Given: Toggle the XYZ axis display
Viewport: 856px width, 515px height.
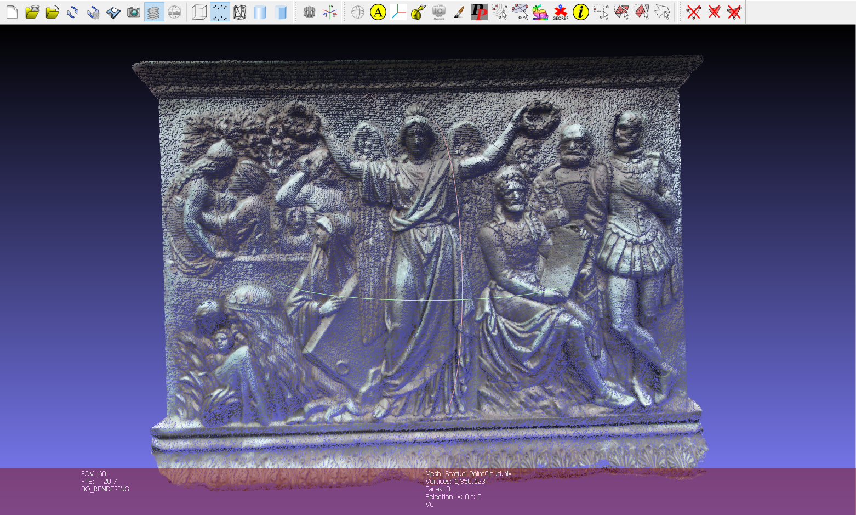Looking at the screenshot, I should coord(330,12).
